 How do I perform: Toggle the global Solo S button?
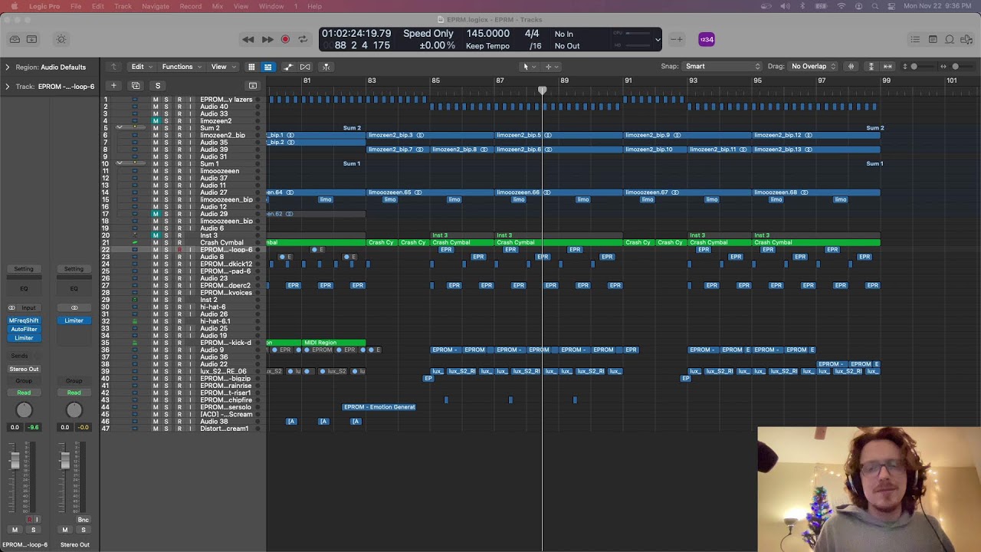click(158, 85)
